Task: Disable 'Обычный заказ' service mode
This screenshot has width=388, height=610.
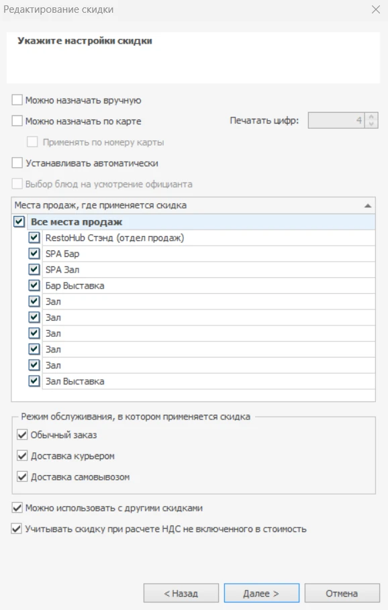Action: pyautogui.click(x=22, y=435)
